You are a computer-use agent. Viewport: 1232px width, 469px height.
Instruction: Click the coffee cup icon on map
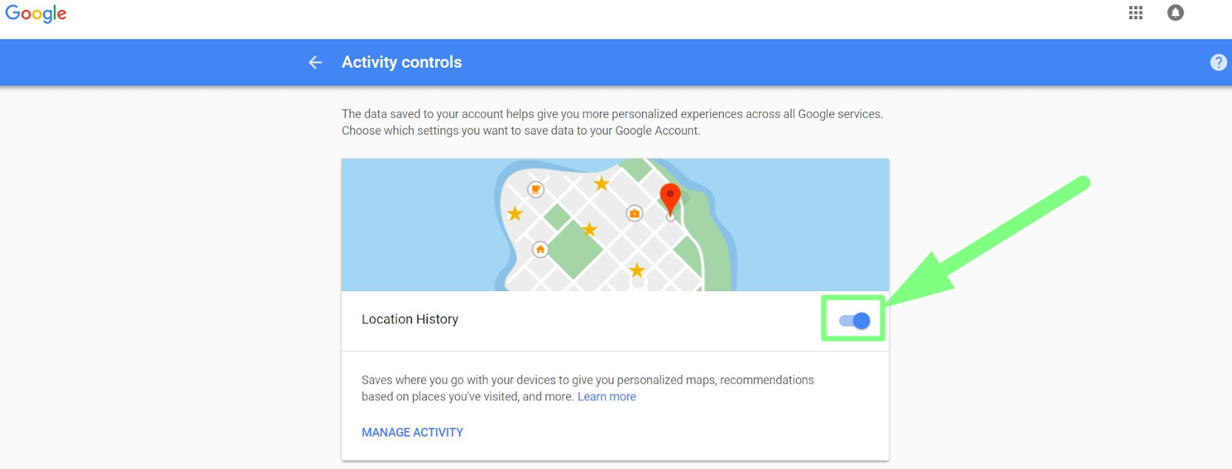(536, 189)
